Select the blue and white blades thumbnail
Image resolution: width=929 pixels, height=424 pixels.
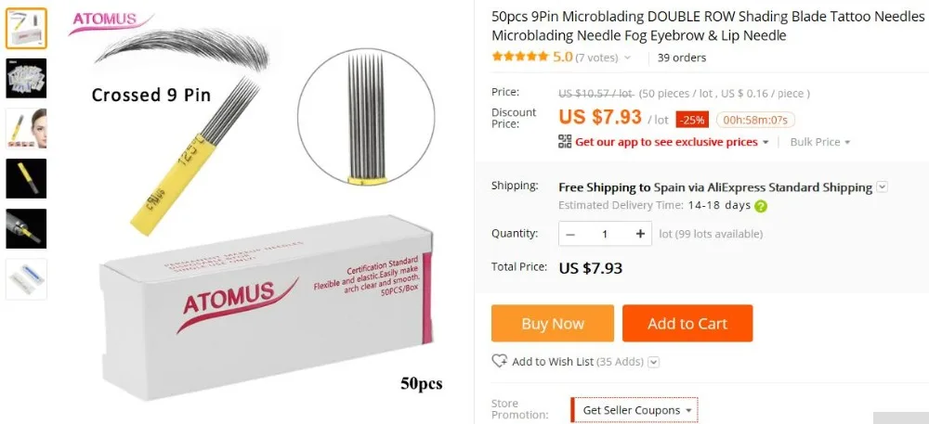click(26, 278)
